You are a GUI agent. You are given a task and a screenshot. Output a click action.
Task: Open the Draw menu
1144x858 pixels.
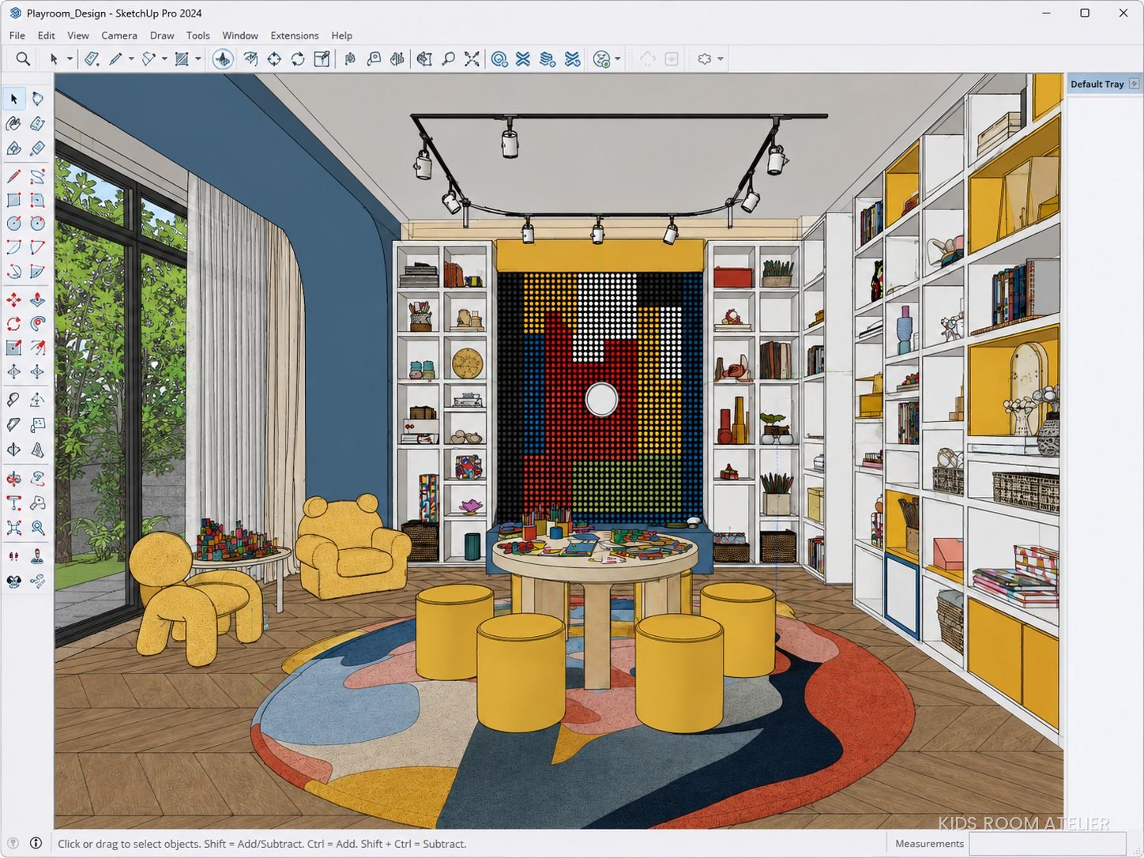click(162, 36)
